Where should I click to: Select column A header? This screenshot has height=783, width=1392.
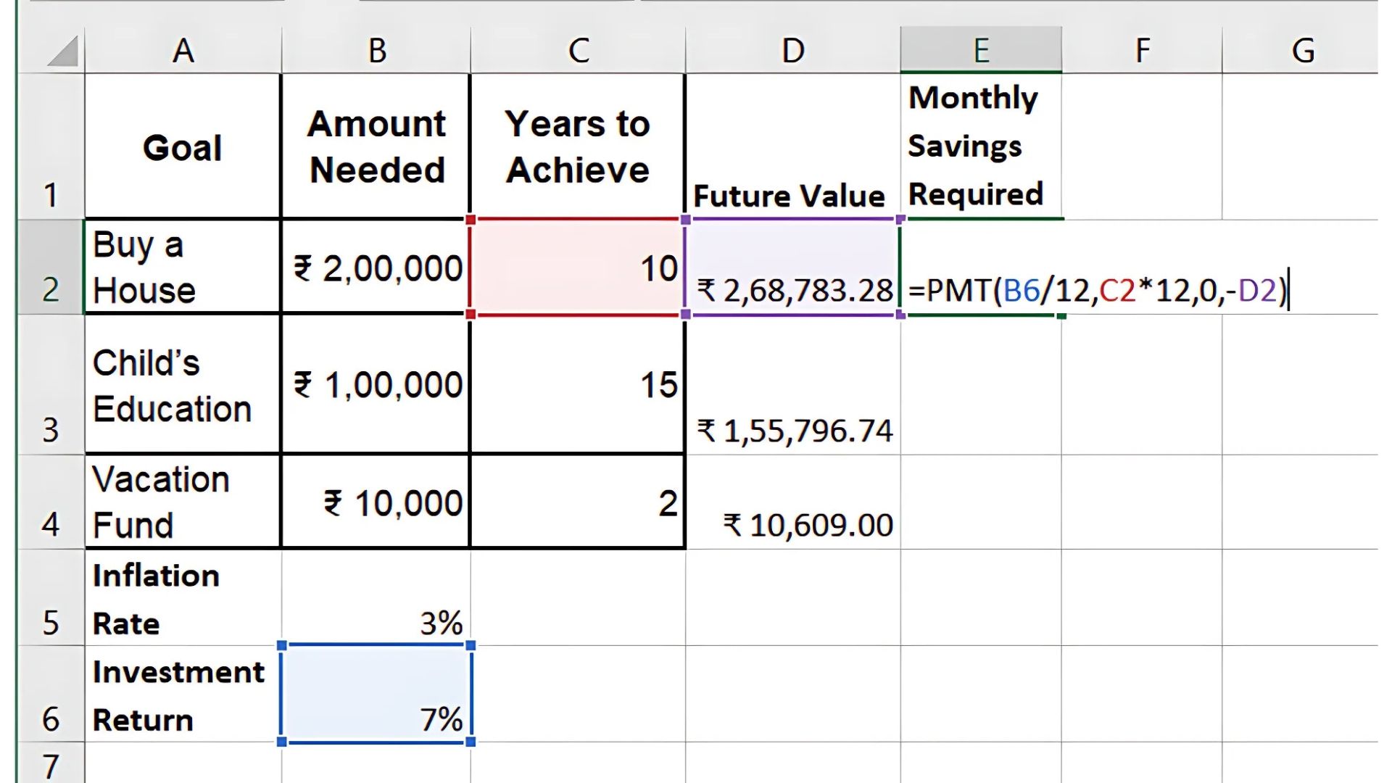click(x=183, y=51)
